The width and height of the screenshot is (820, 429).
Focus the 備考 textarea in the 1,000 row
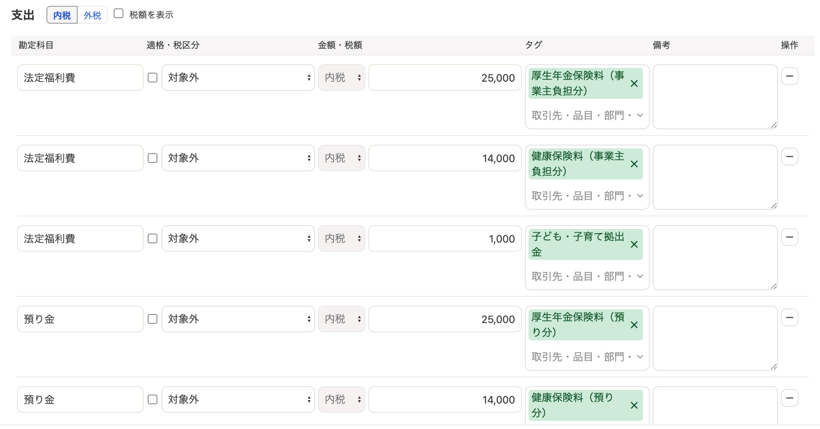715,258
